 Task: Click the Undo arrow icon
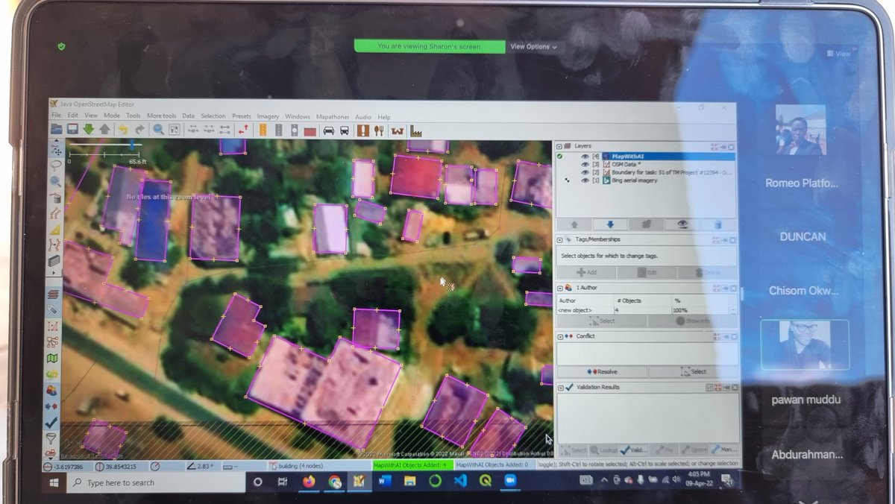pyautogui.click(x=124, y=130)
